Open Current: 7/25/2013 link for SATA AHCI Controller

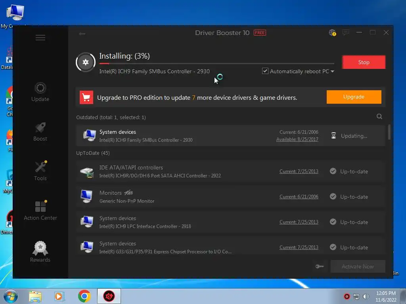point(299,171)
